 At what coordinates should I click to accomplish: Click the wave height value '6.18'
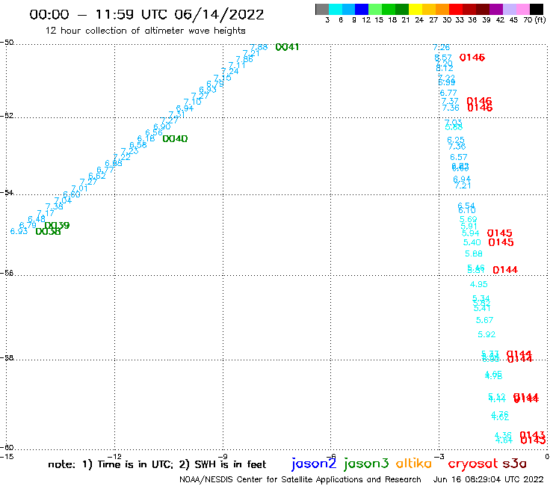point(146,139)
